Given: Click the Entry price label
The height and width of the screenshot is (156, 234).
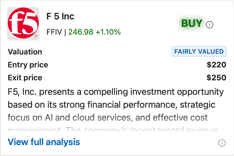Looking at the screenshot, I should pyautogui.click(x=28, y=65).
